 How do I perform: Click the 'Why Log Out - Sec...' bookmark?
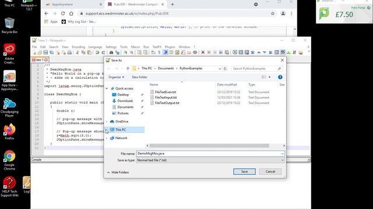79,21
